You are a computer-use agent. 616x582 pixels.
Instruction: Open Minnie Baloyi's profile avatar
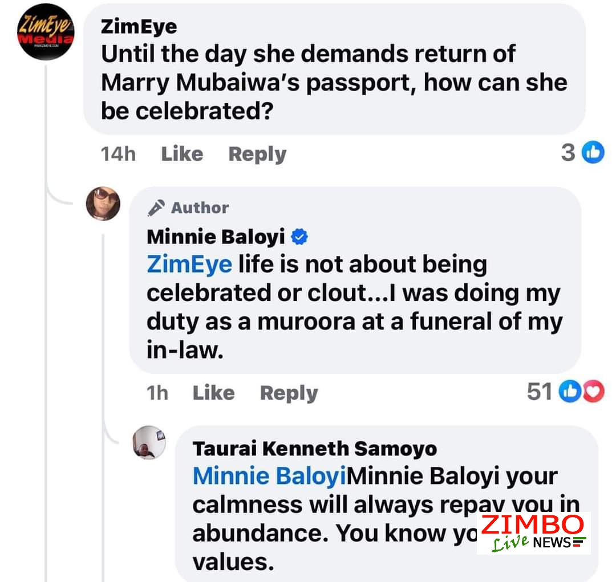tap(103, 204)
